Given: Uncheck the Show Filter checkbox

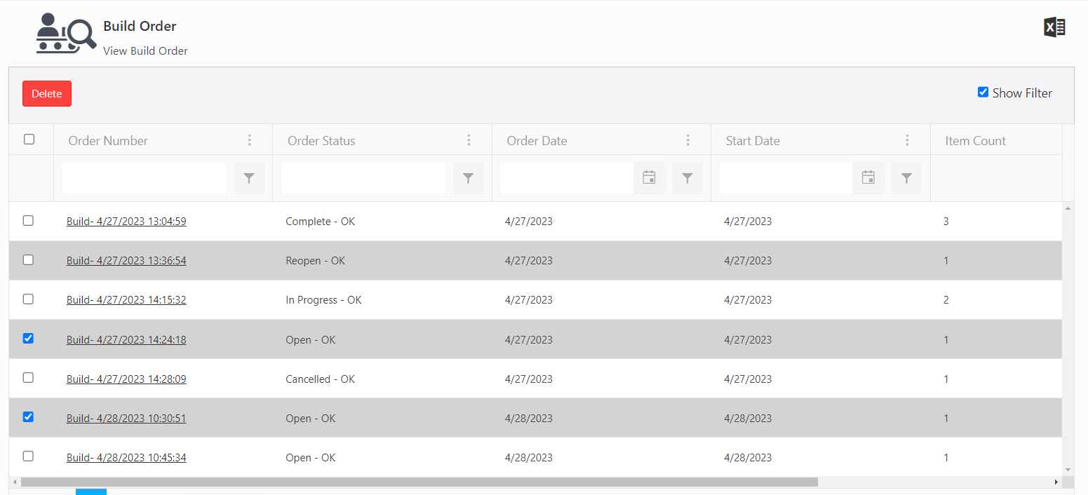Looking at the screenshot, I should (x=983, y=92).
